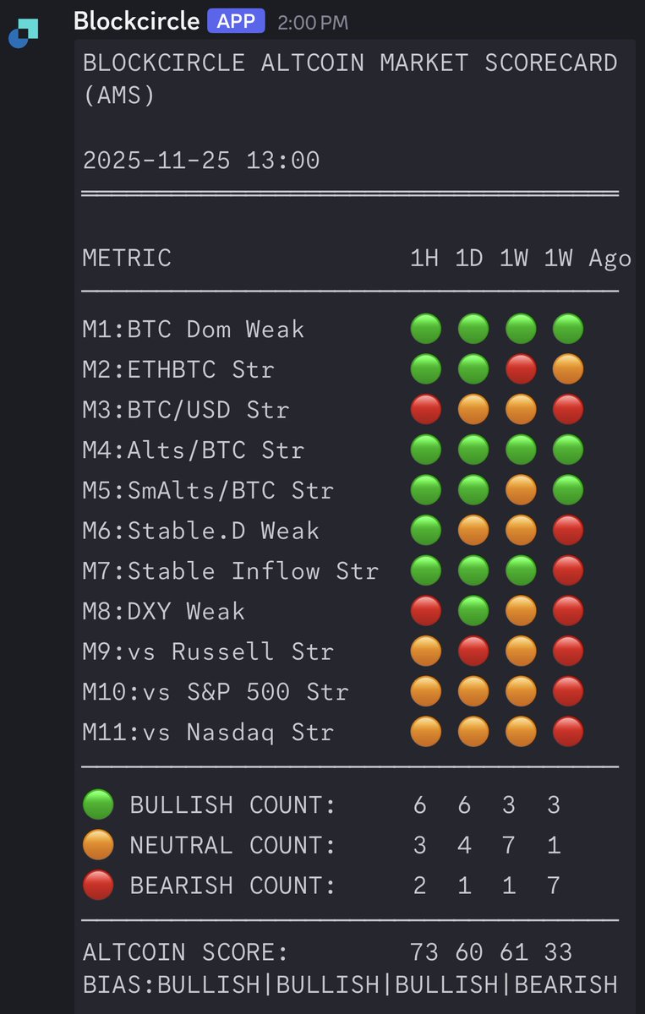The width and height of the screenshot is (645, 1014).
Task: Click the date 2025-11-25 13:00
Action: tap(201, 161)
